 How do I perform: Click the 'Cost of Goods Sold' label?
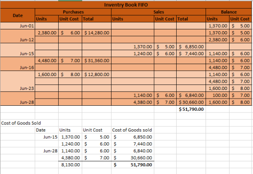coord(21,123)
